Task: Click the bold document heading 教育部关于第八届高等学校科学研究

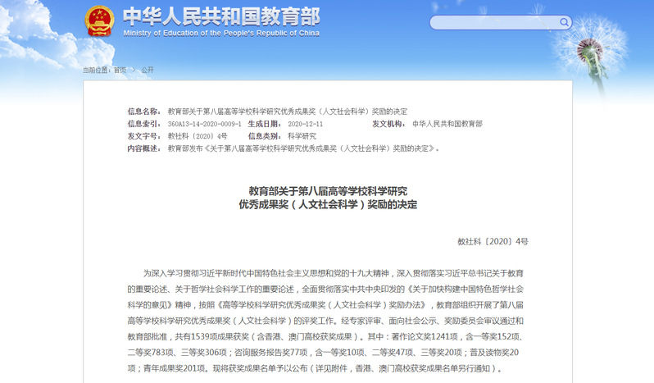Action: [327, 190]
